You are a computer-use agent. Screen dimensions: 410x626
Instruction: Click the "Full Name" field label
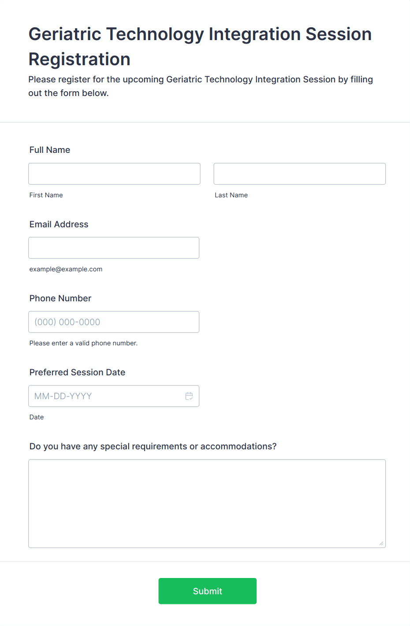click(x=50, y=150)
